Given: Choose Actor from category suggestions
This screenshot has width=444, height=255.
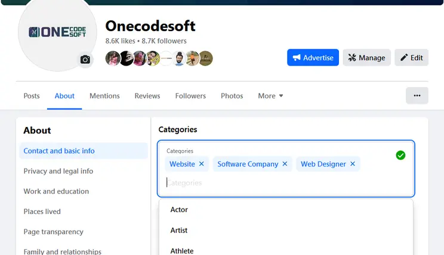Looking at the screenshot, I should point(286,210).
